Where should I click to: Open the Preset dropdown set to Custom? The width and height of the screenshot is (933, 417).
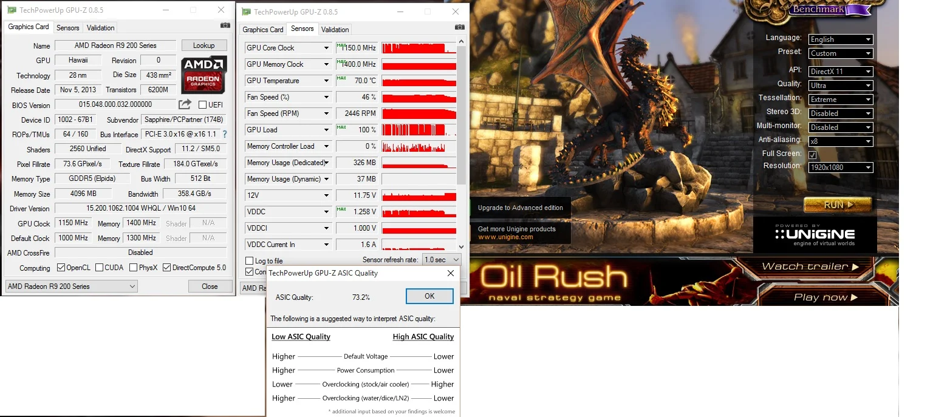pos(841,53)
